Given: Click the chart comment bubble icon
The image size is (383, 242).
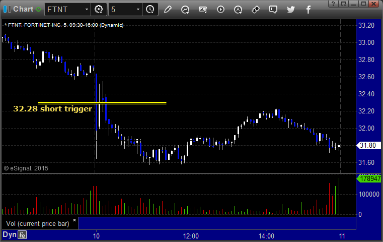Looking at the screenshot, I should click(273, 10).
